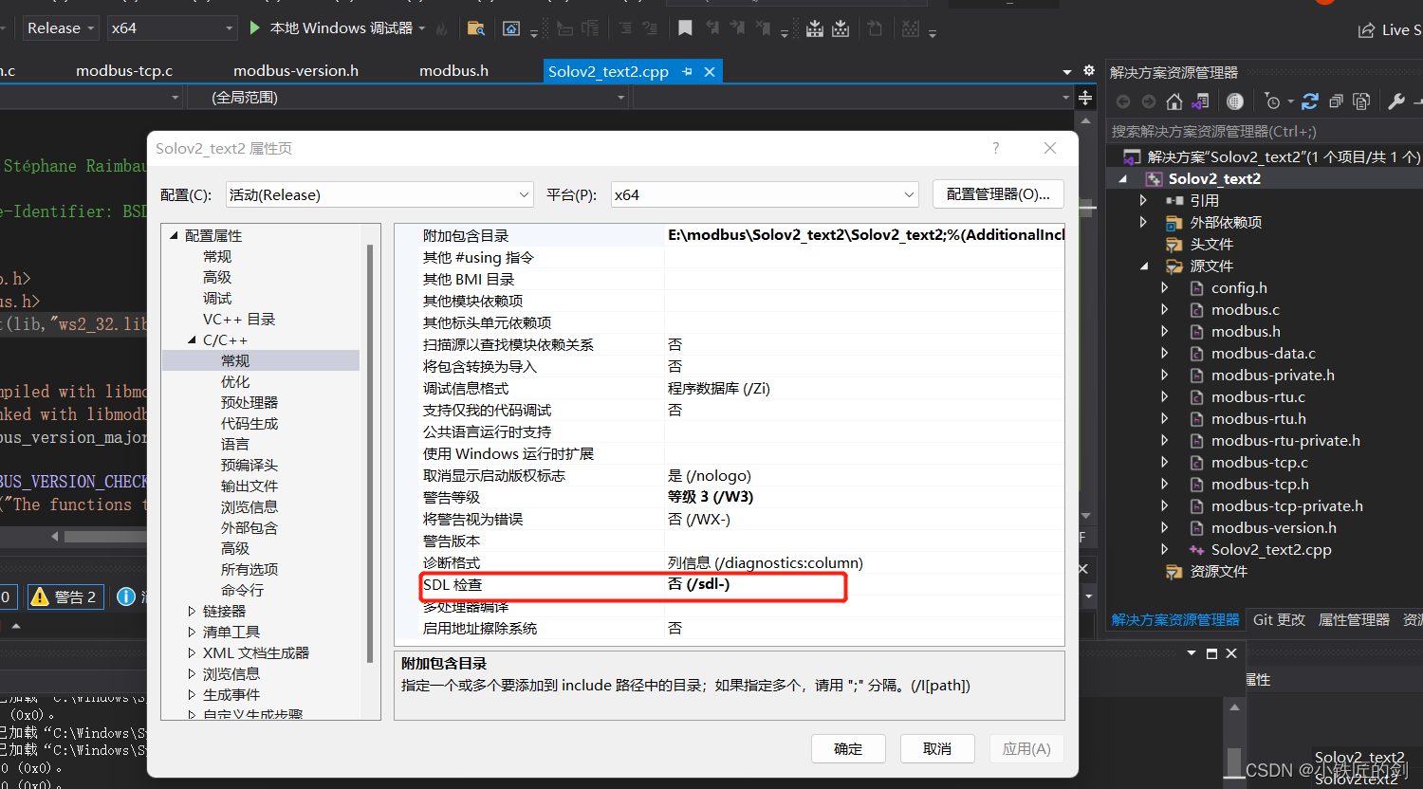Expand the 引用 node in Solution Explorer

1145,199
